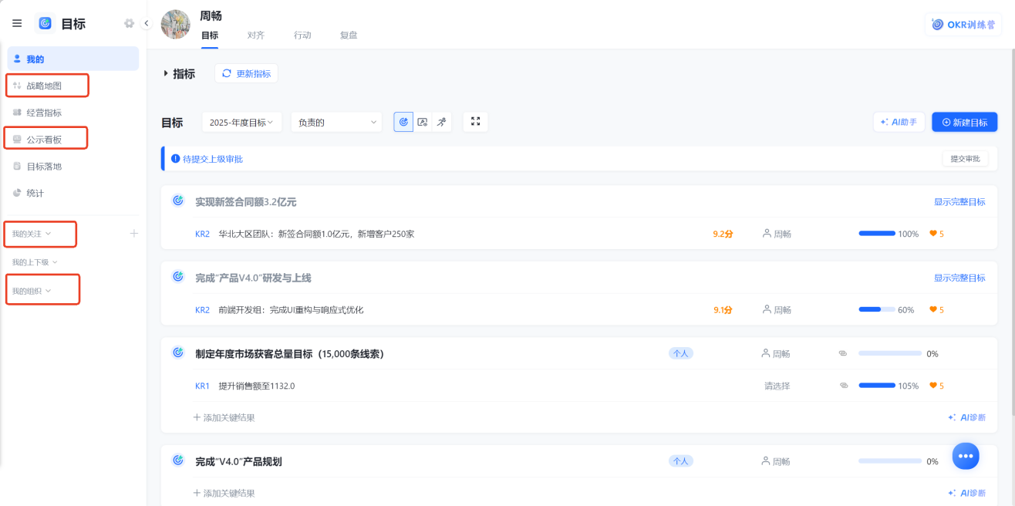The height and width of the screenshot is (506, 1015).
Task: Click the 公示看板 sidebar icon
Action: pos(17,140)
